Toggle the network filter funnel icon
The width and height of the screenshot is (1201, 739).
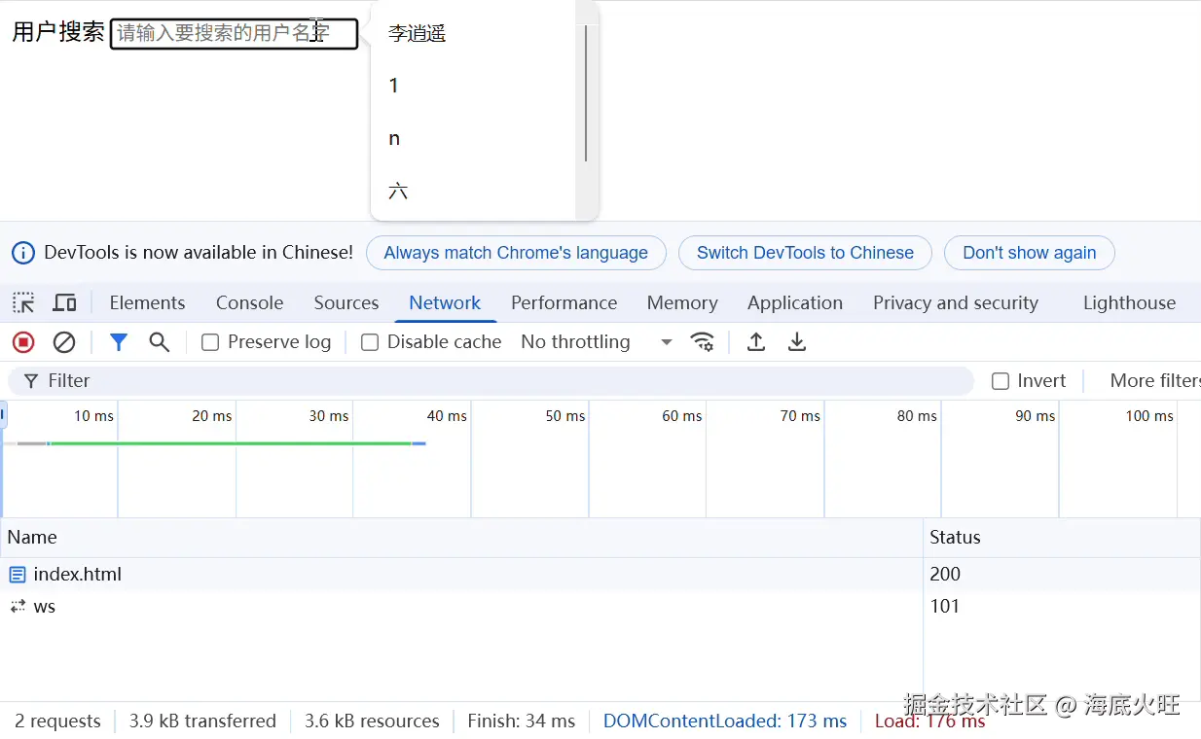tap(119, 342)
